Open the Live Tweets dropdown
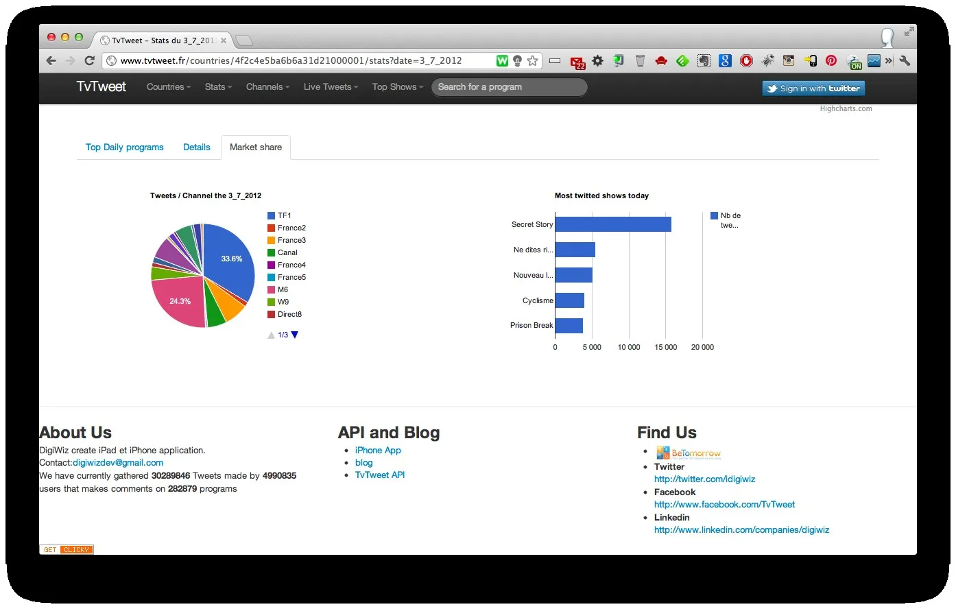This screenshot has height=609, width=956. point(331,87)
